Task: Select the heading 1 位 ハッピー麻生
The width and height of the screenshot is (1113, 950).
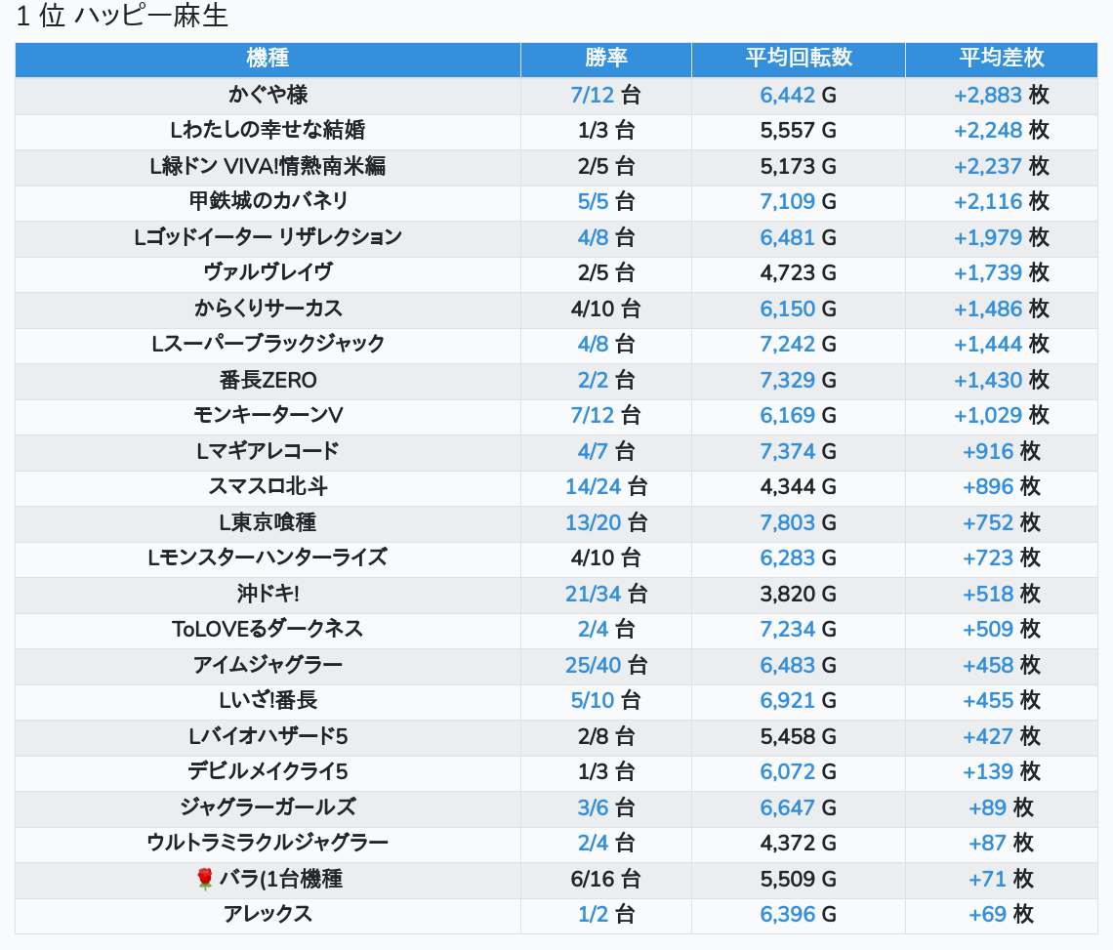Action: 122,16
